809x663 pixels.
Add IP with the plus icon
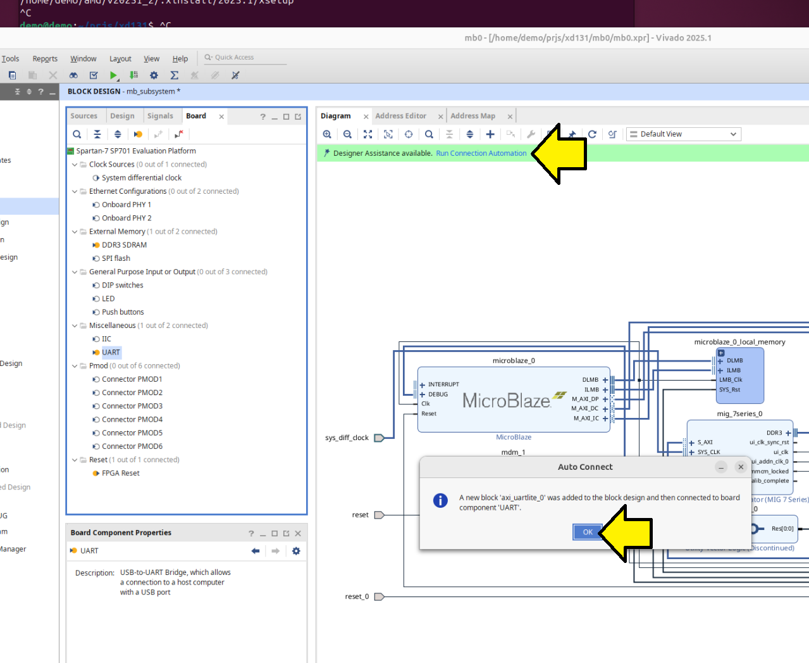pyautogui.click(x=490, y=134)
